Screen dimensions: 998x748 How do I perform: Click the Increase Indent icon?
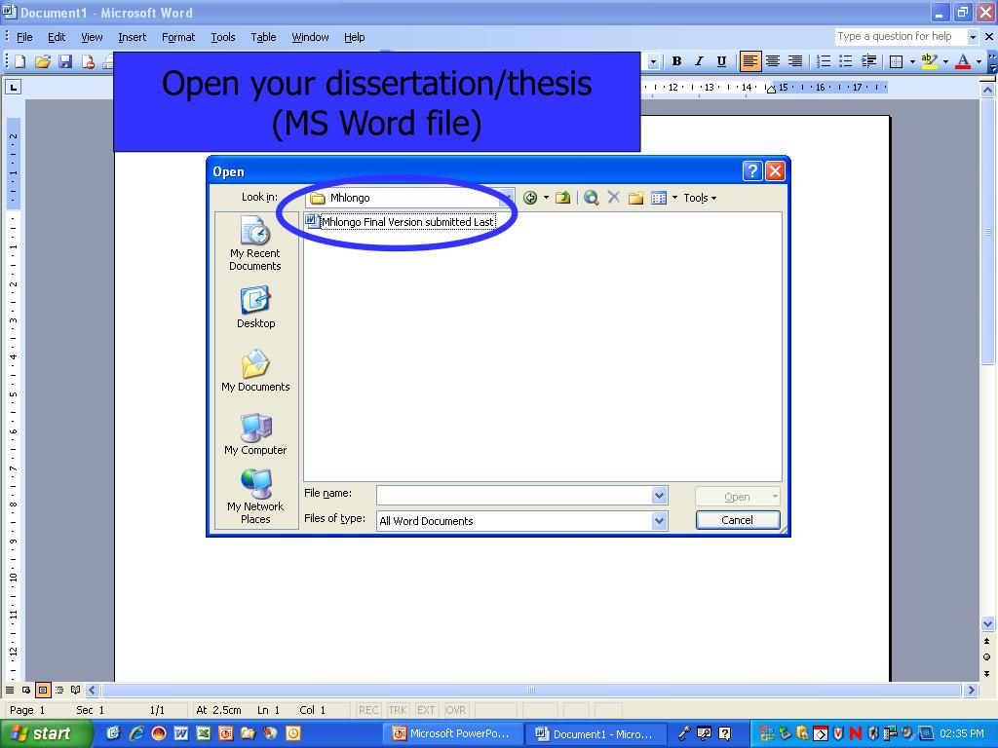click(x=868, y=61)
